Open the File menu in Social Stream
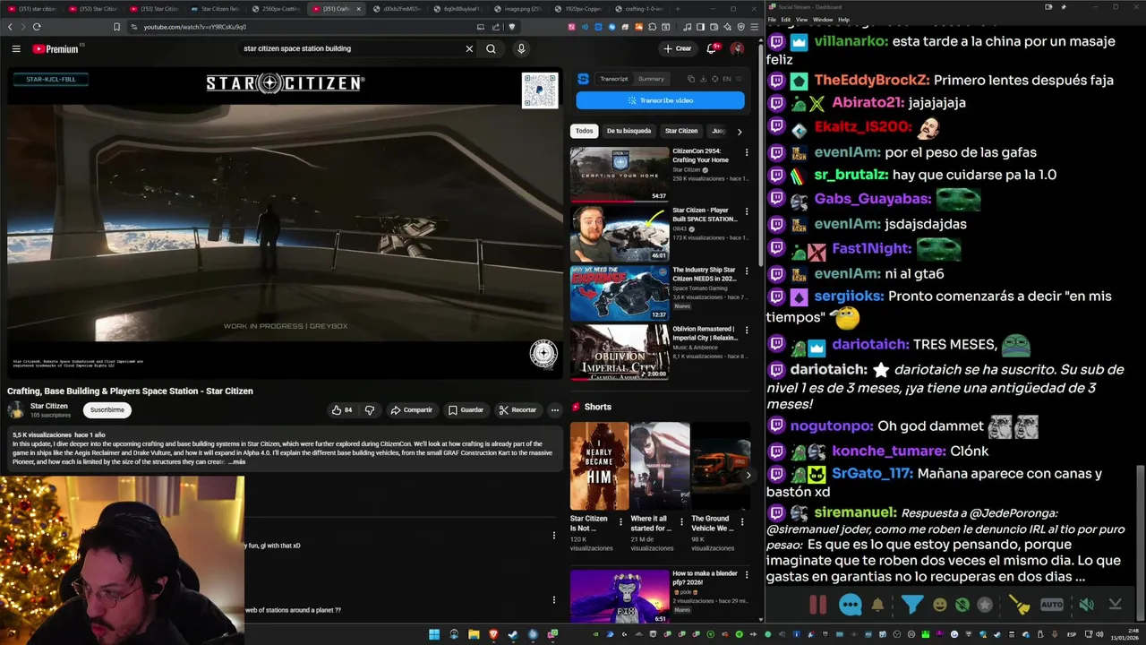This screenshot has height=645, width=1146. tap(772, 20)
